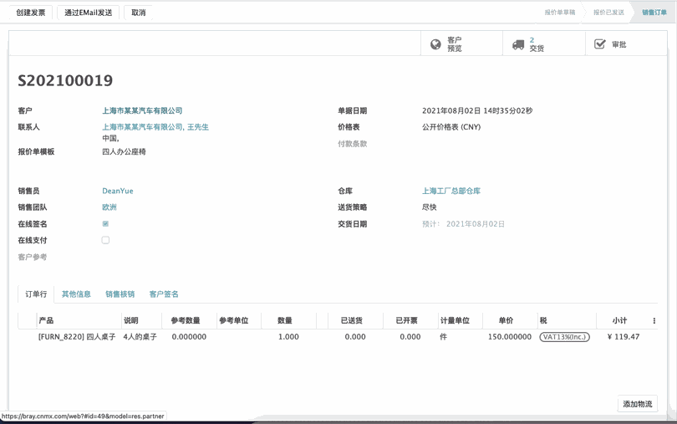Click the 创建发票 button
The image size is (677, 424).
[31, 13]
